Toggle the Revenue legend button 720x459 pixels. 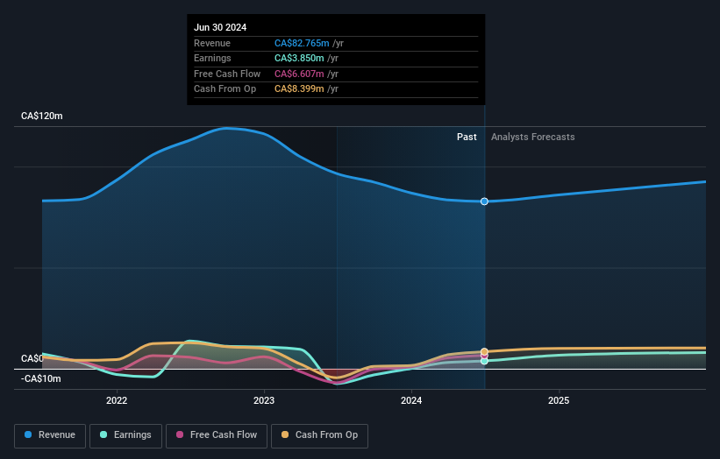(50, 435)
